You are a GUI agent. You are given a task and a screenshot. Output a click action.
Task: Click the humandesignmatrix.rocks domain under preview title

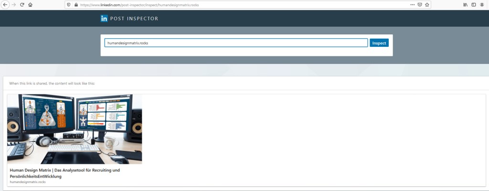click(x=28, y=182)
